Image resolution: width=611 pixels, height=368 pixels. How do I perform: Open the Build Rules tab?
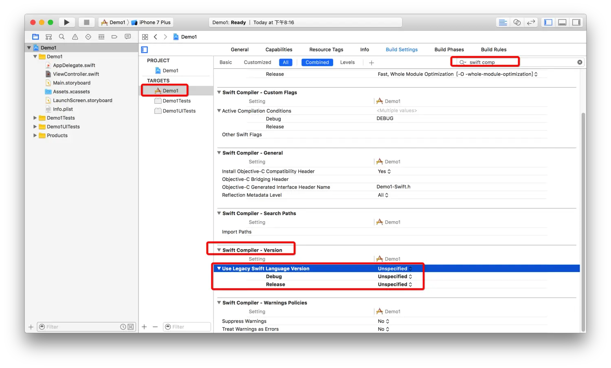point(494,50)
